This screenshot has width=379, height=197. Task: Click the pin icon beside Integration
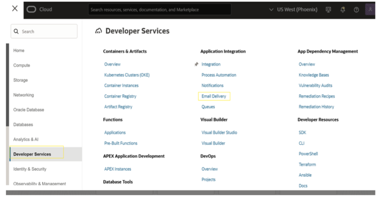(x=196, y=64)
